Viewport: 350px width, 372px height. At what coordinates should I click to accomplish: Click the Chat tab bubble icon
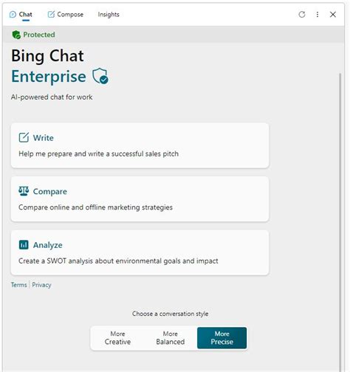13,15
